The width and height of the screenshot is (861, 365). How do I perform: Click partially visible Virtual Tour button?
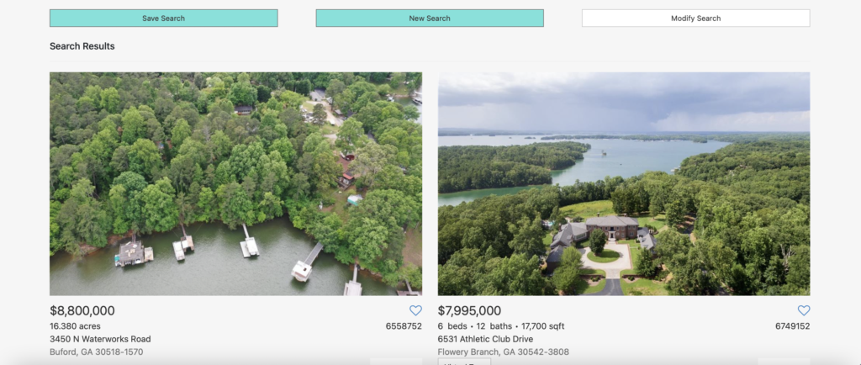tap(464, 362)
